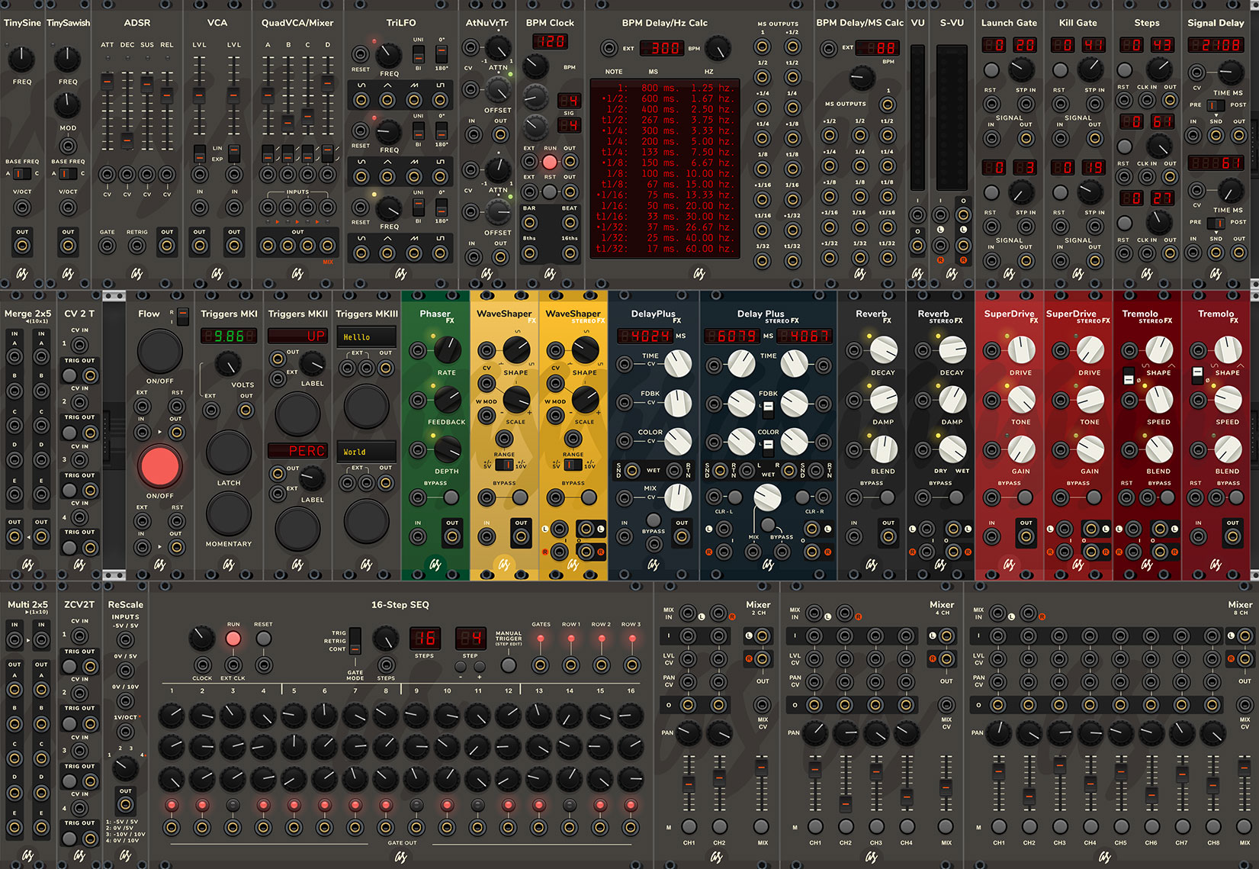
Task: Flip the left VCA LIN/EXP switch
Action: pos(199,153)
